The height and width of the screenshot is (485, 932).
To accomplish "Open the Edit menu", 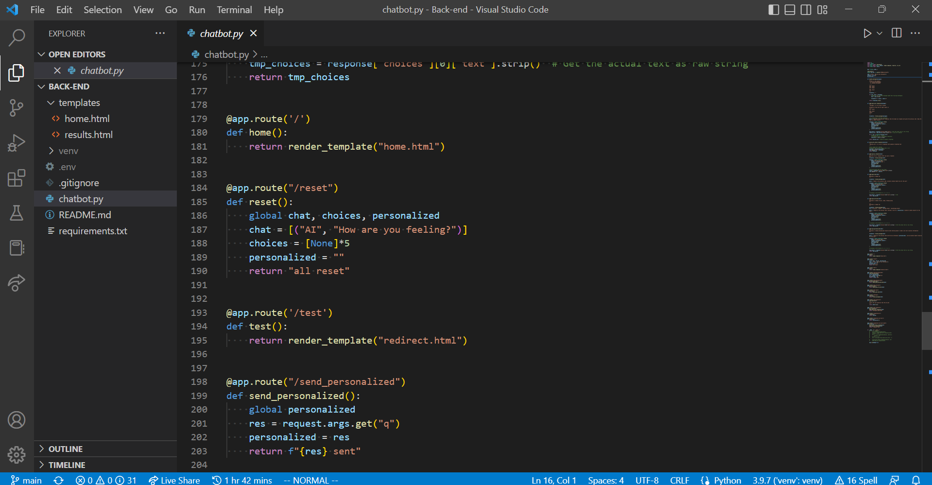I will coord(64,10).
